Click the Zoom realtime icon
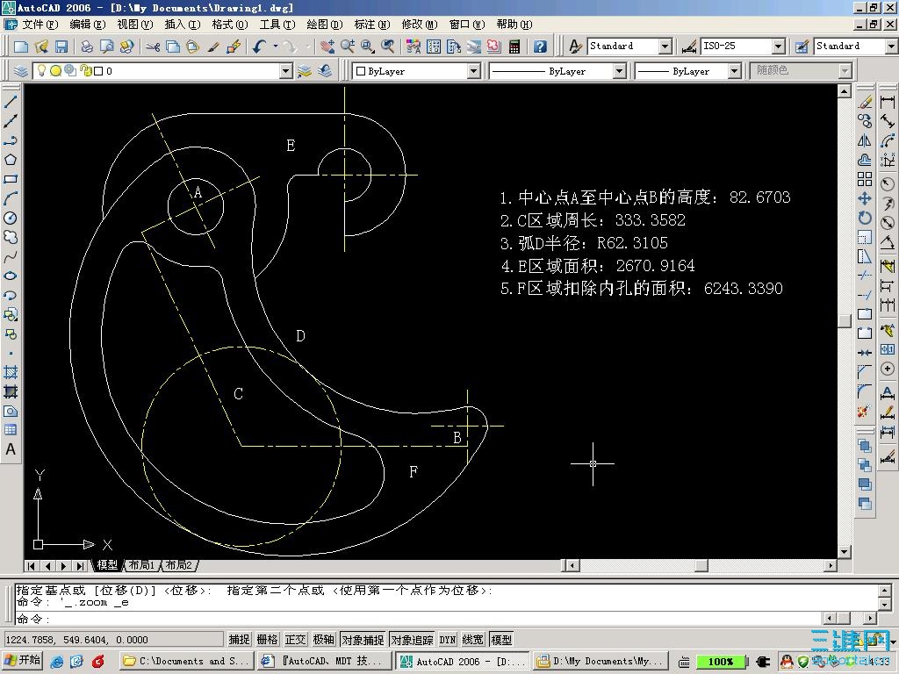899x674 pixels. 348,47
